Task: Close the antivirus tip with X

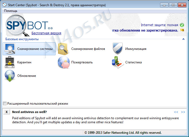Action: click(x=7, y=112)
